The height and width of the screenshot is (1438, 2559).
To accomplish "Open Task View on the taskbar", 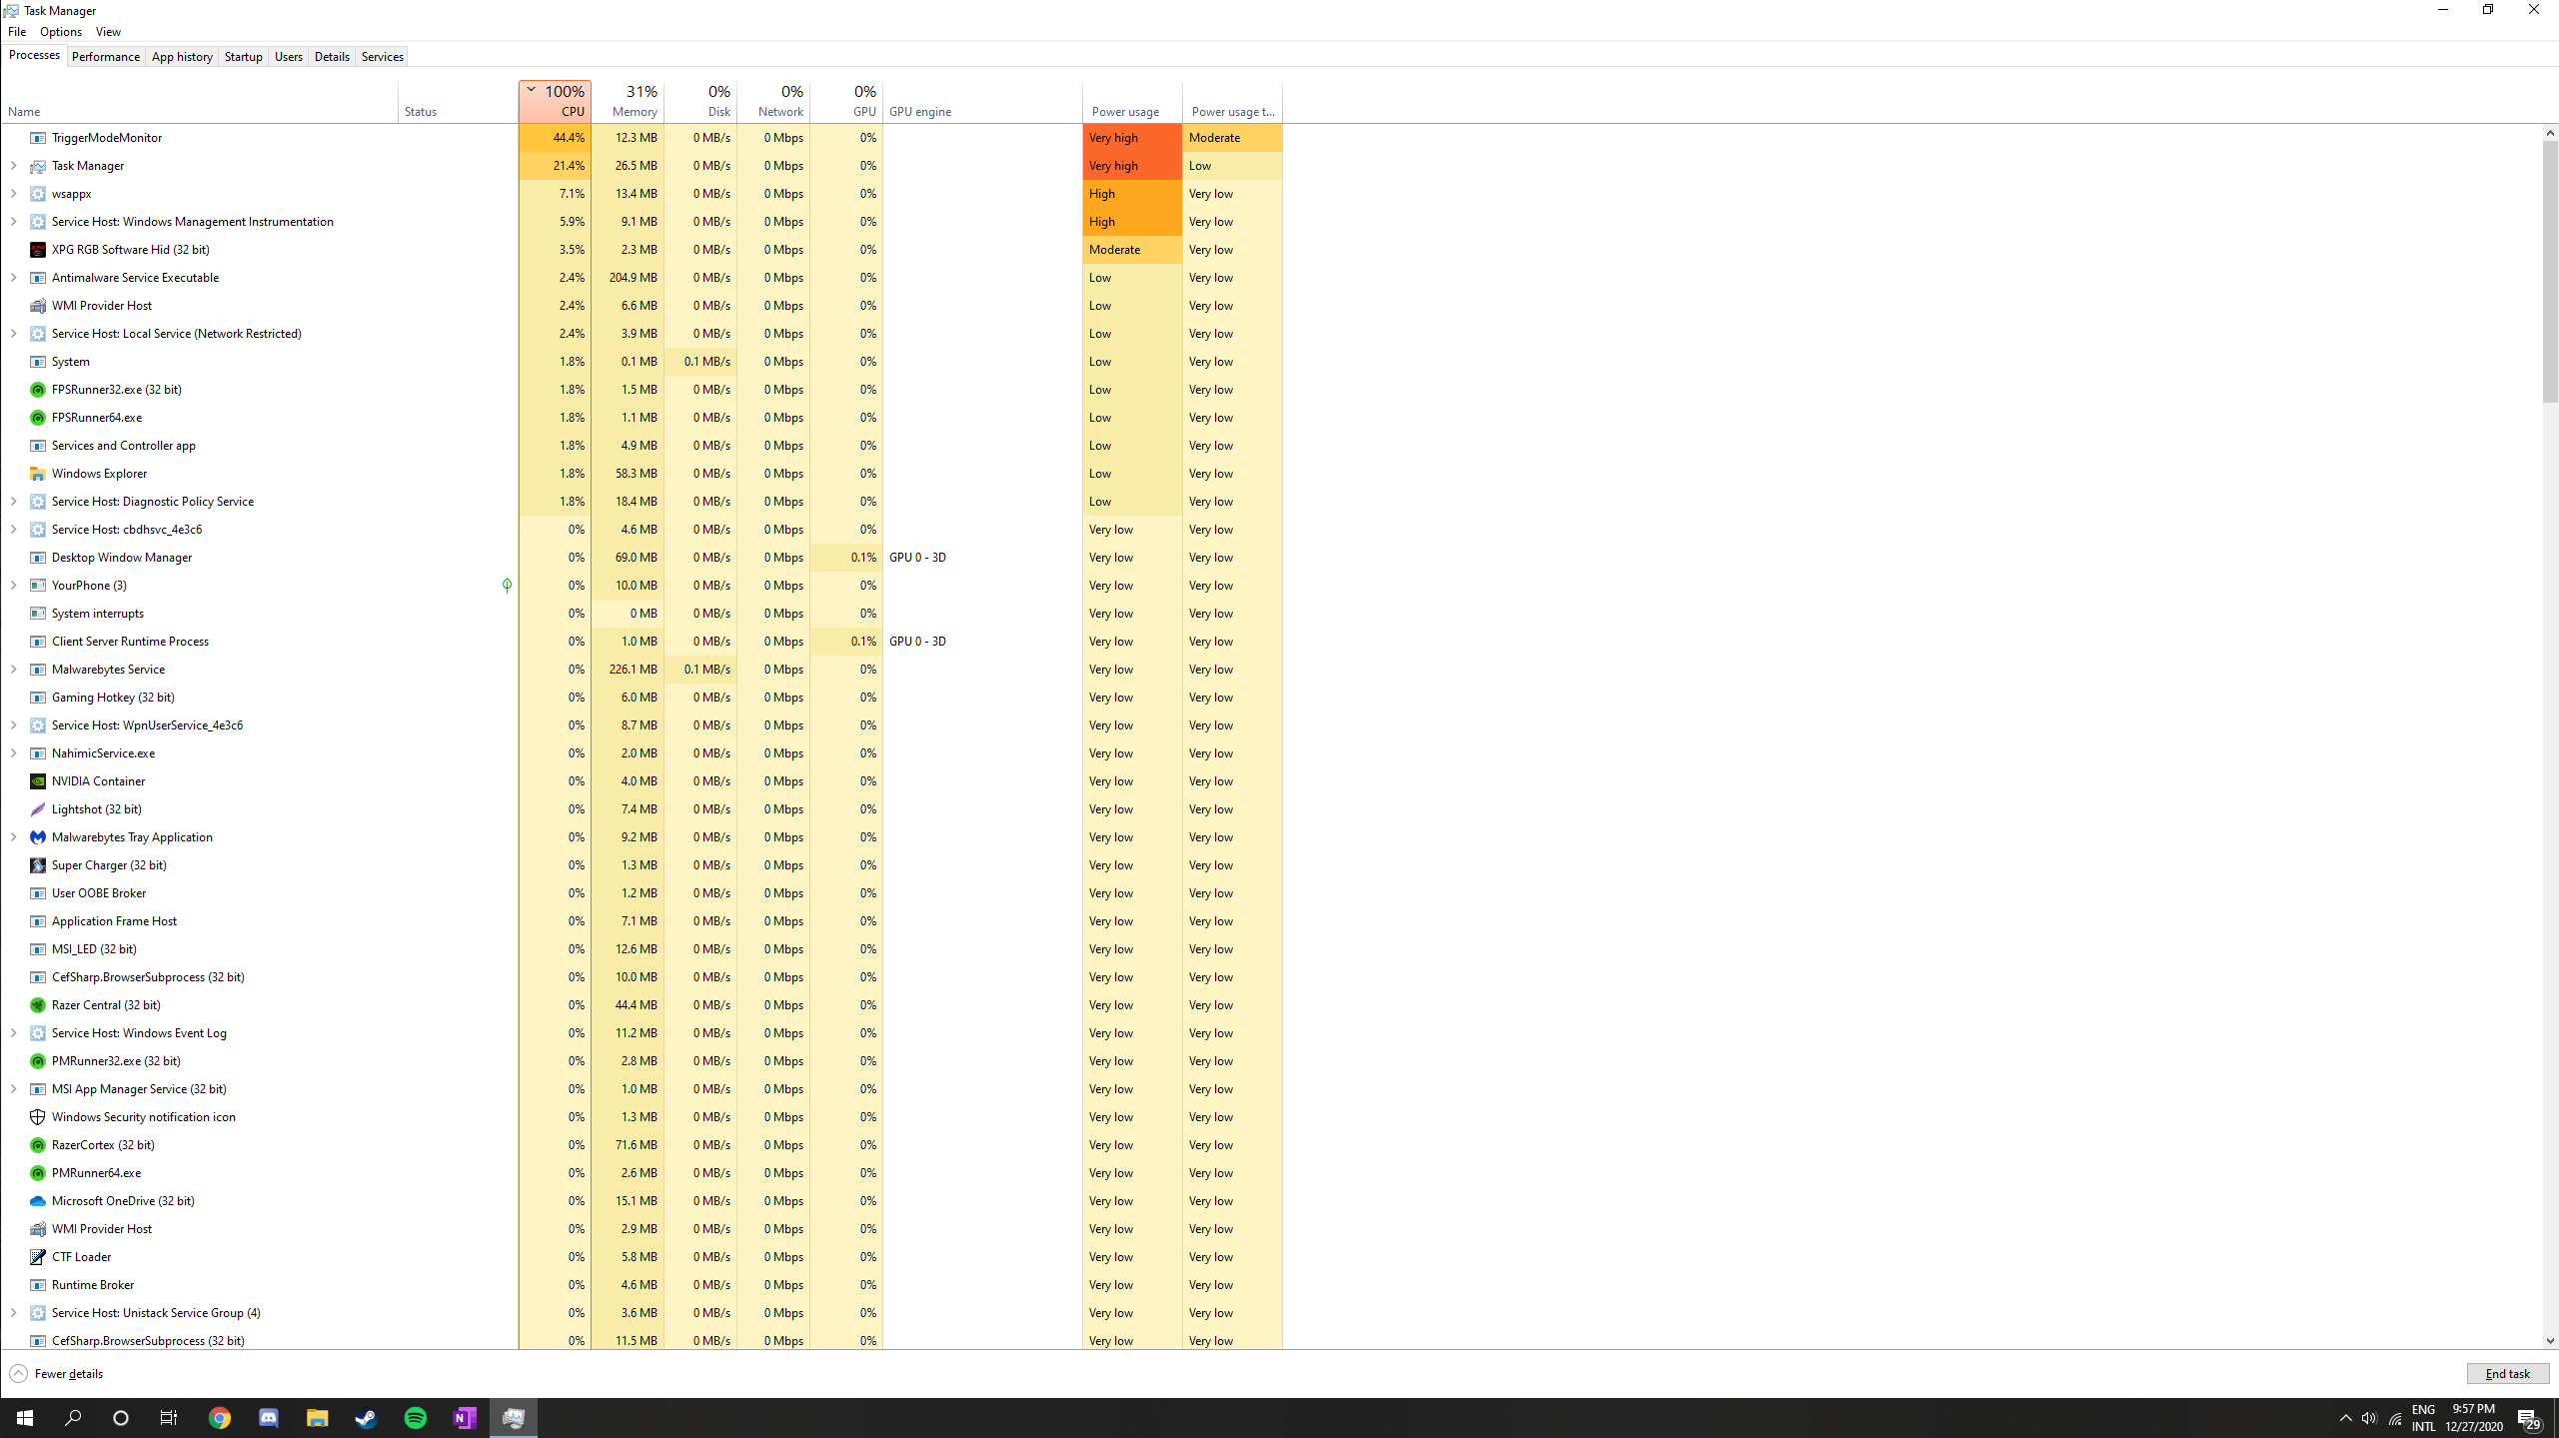I will (169, 1418).
